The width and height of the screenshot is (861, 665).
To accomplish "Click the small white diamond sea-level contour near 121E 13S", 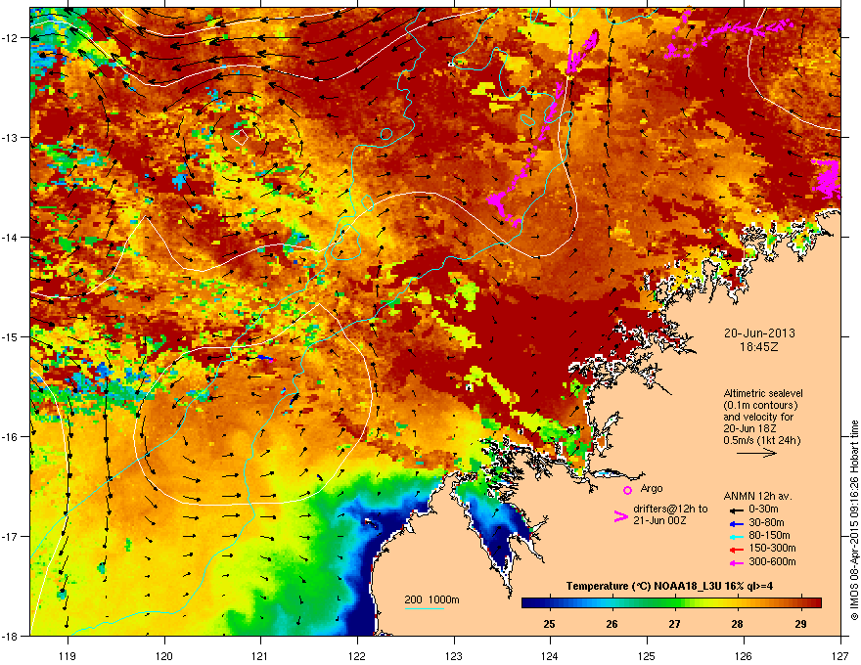I will (x=240, y=137).
